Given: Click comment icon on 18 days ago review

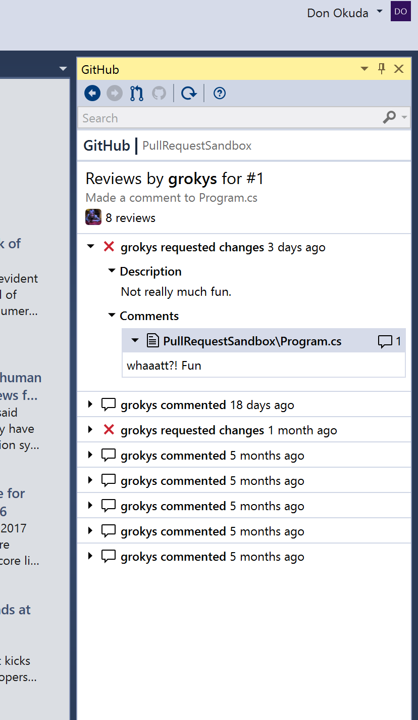Looking at the screenshot, I should pos(109,404).
